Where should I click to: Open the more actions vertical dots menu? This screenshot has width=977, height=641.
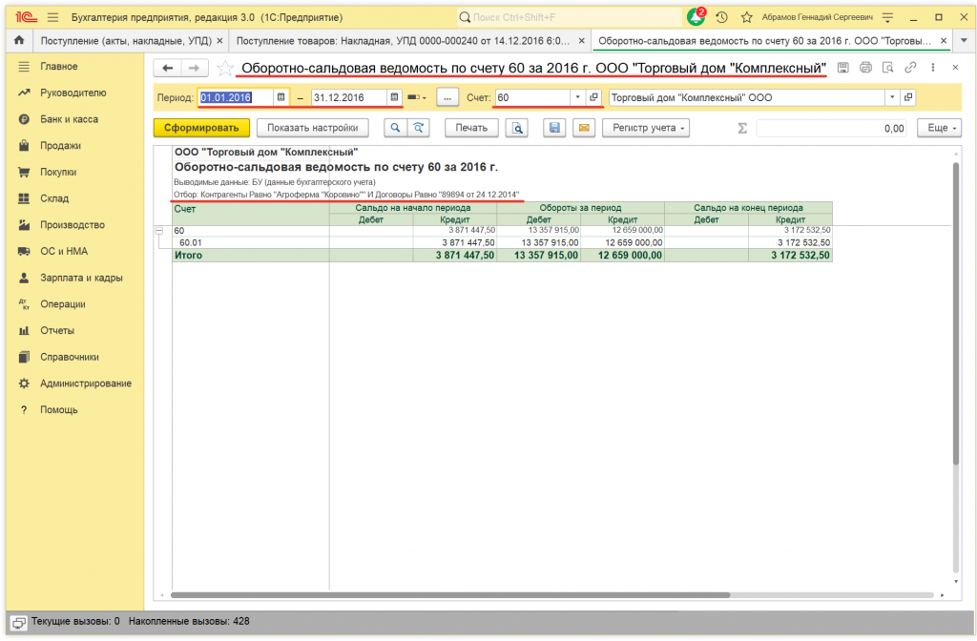pos(933,68)
